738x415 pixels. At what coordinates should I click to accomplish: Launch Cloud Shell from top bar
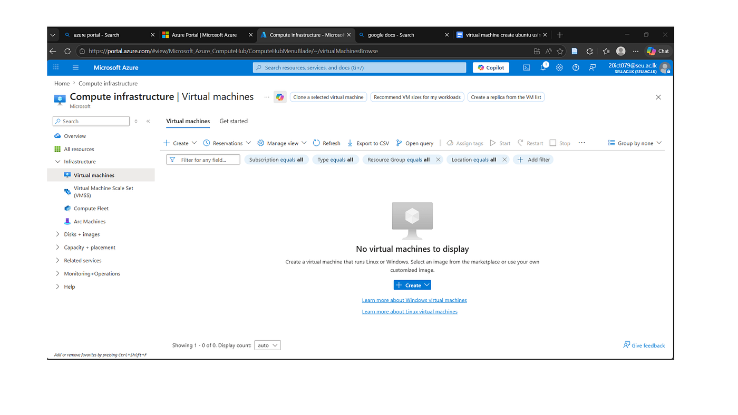tap(526, 67)
